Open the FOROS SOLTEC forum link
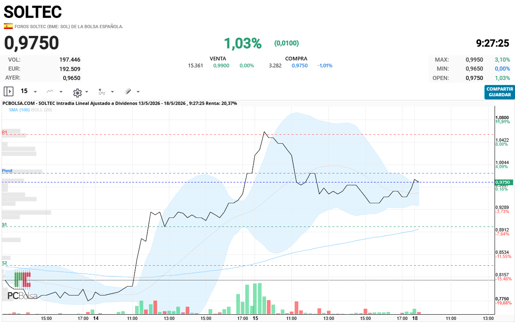The height and width of the screenshot is (322, 515). click(x=69, y=27)
